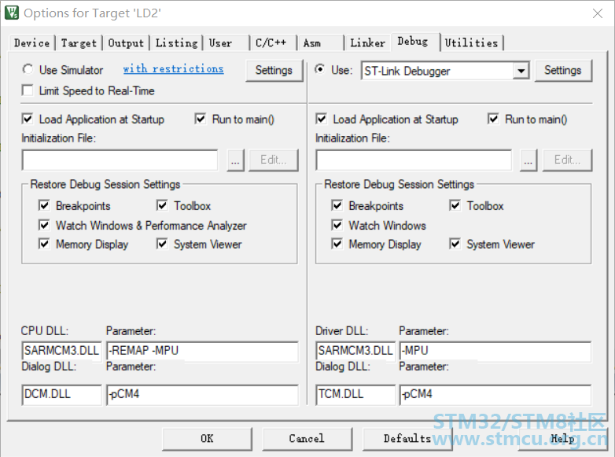
Task: Click the TCM.DLL dialog DLL field
Action: tap(355, 394)
